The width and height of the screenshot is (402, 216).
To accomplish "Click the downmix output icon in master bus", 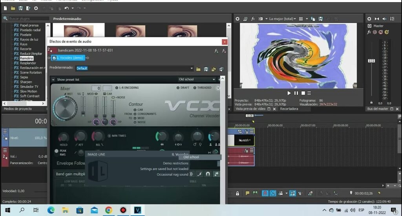I will (x=377, y=19).
